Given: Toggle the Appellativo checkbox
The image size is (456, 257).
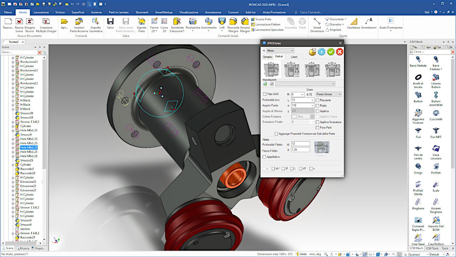Looking at the screenshot, I should pos(264,157).
